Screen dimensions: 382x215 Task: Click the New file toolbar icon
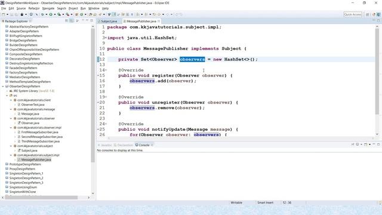tap(4, 14)
